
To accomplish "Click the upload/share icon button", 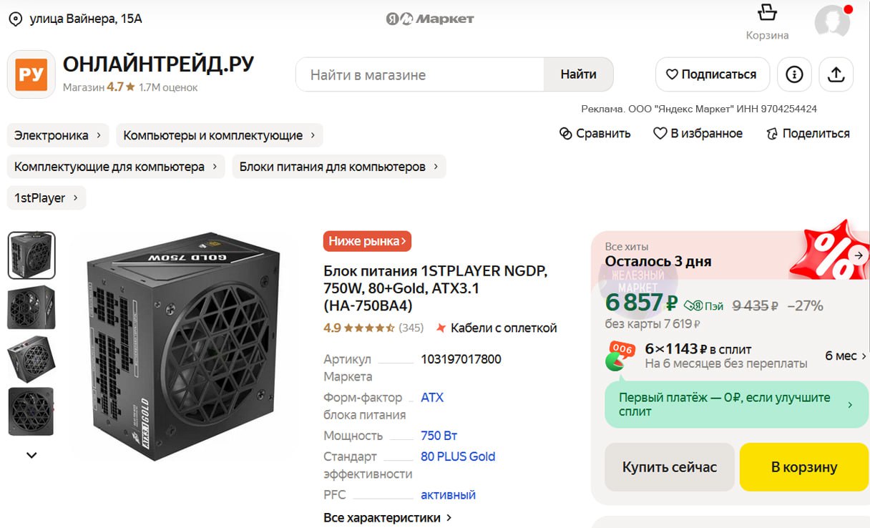I will (836, 74).
